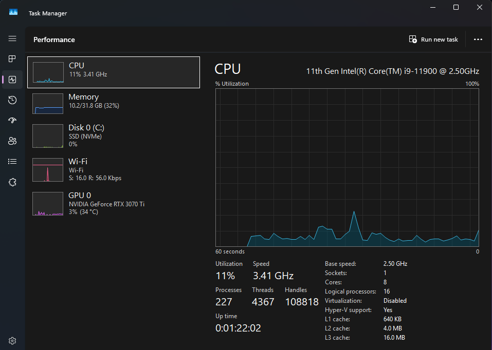492x350 pixels.
Task: Click the Logical processors 16 value
Action: 387,291
